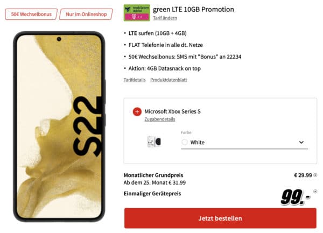Click the Nur im Onlineshop badge
This screenshot has height=233, width=323.
(86, 14)
